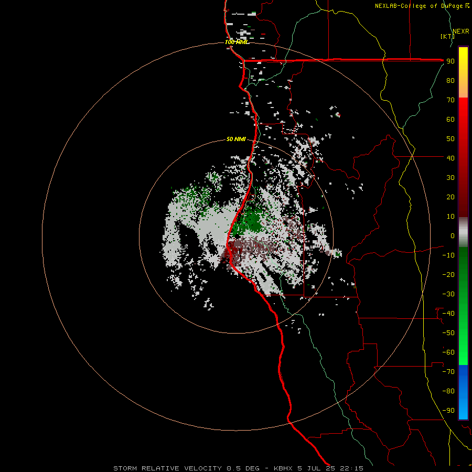Click the 50 NMI range ring label

tap(236, 139)
